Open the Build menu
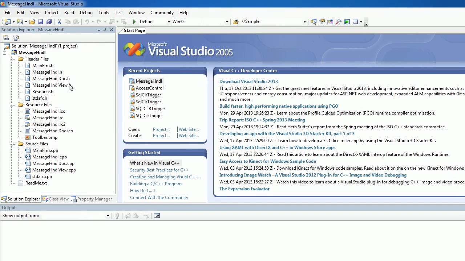Screen dimensions: 465x261 point(69,12)
